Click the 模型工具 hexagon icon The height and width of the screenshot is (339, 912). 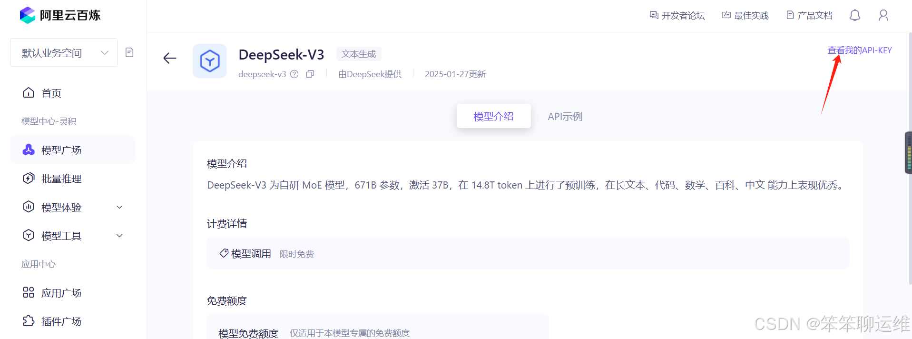tap(29, 235)
